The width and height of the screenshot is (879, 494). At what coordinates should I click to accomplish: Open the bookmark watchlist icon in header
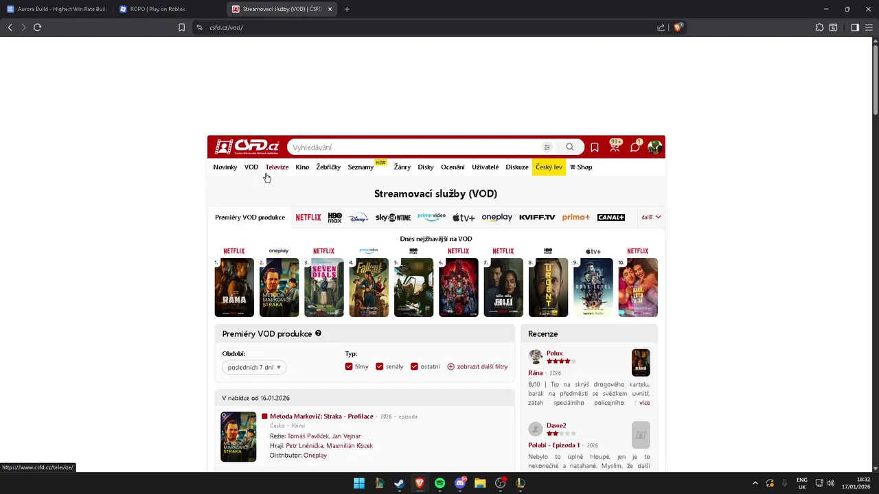(x=595, y=147)
